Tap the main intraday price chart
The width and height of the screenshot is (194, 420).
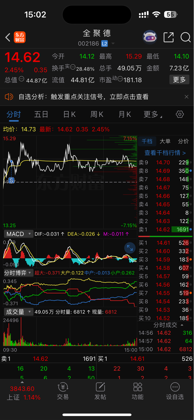[x=70, y=182]
